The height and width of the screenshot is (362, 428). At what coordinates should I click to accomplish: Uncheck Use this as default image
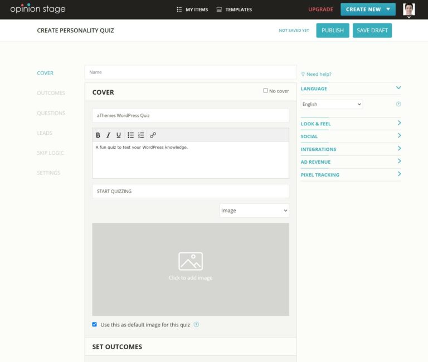point(94,324)
